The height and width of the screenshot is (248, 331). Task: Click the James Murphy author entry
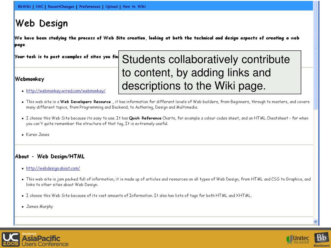pyautogui.click(x=39, y=207)
